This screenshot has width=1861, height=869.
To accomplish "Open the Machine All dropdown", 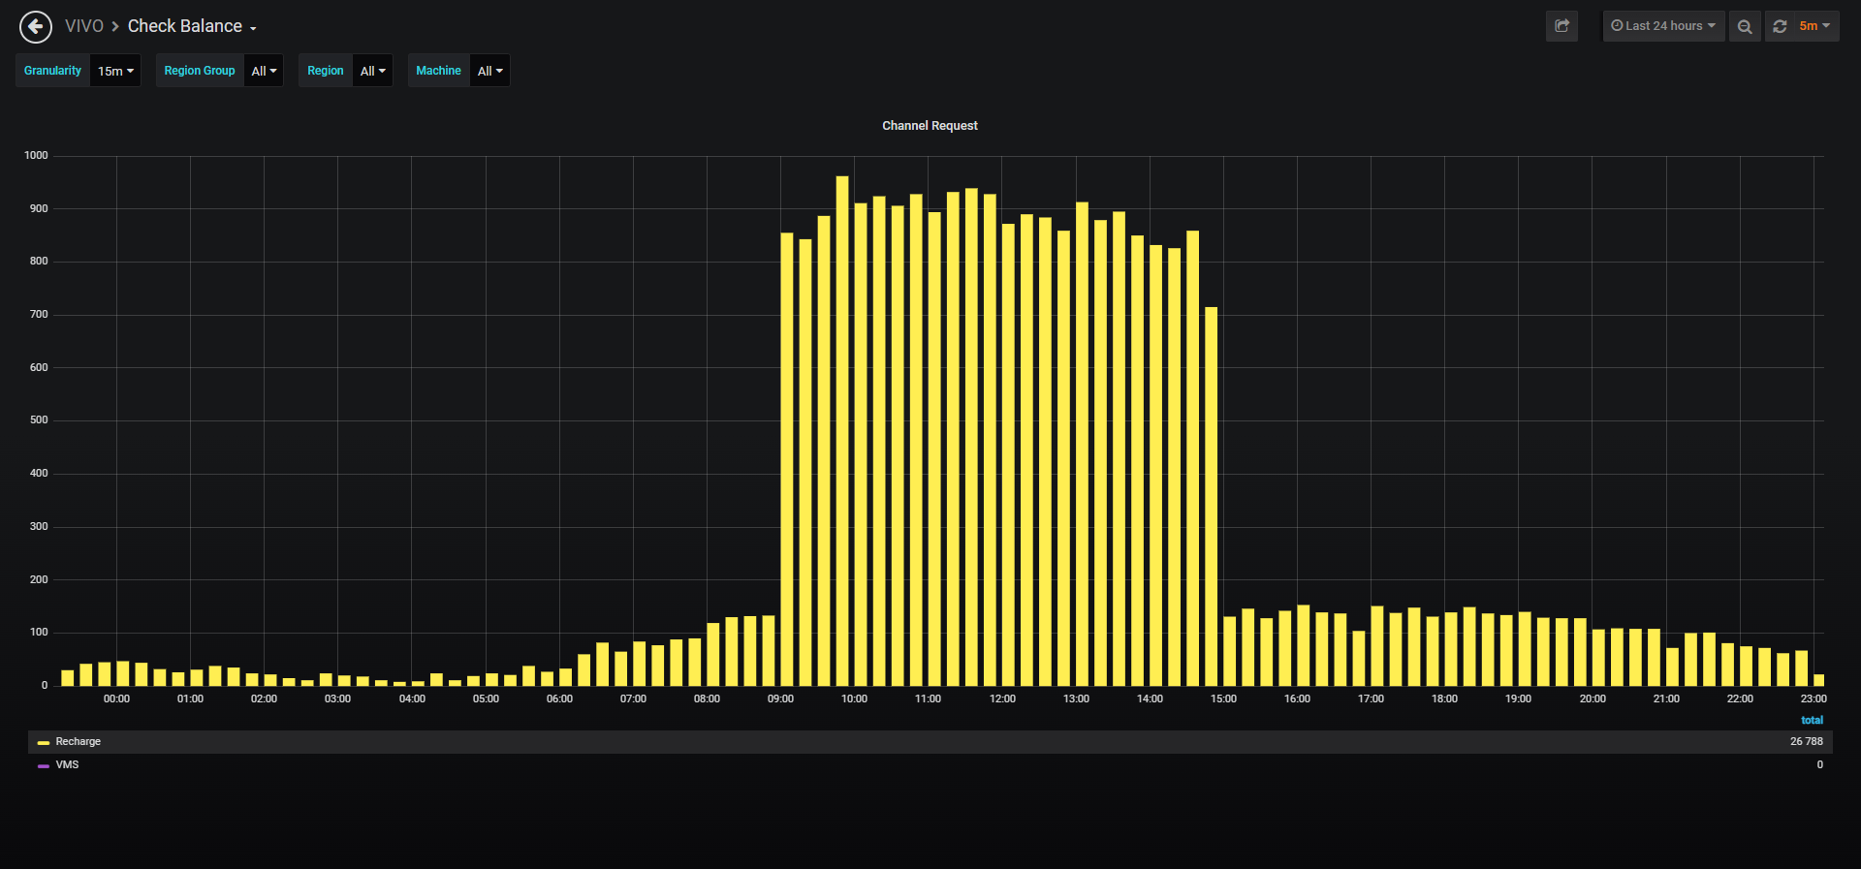I will tap(489, 71).
